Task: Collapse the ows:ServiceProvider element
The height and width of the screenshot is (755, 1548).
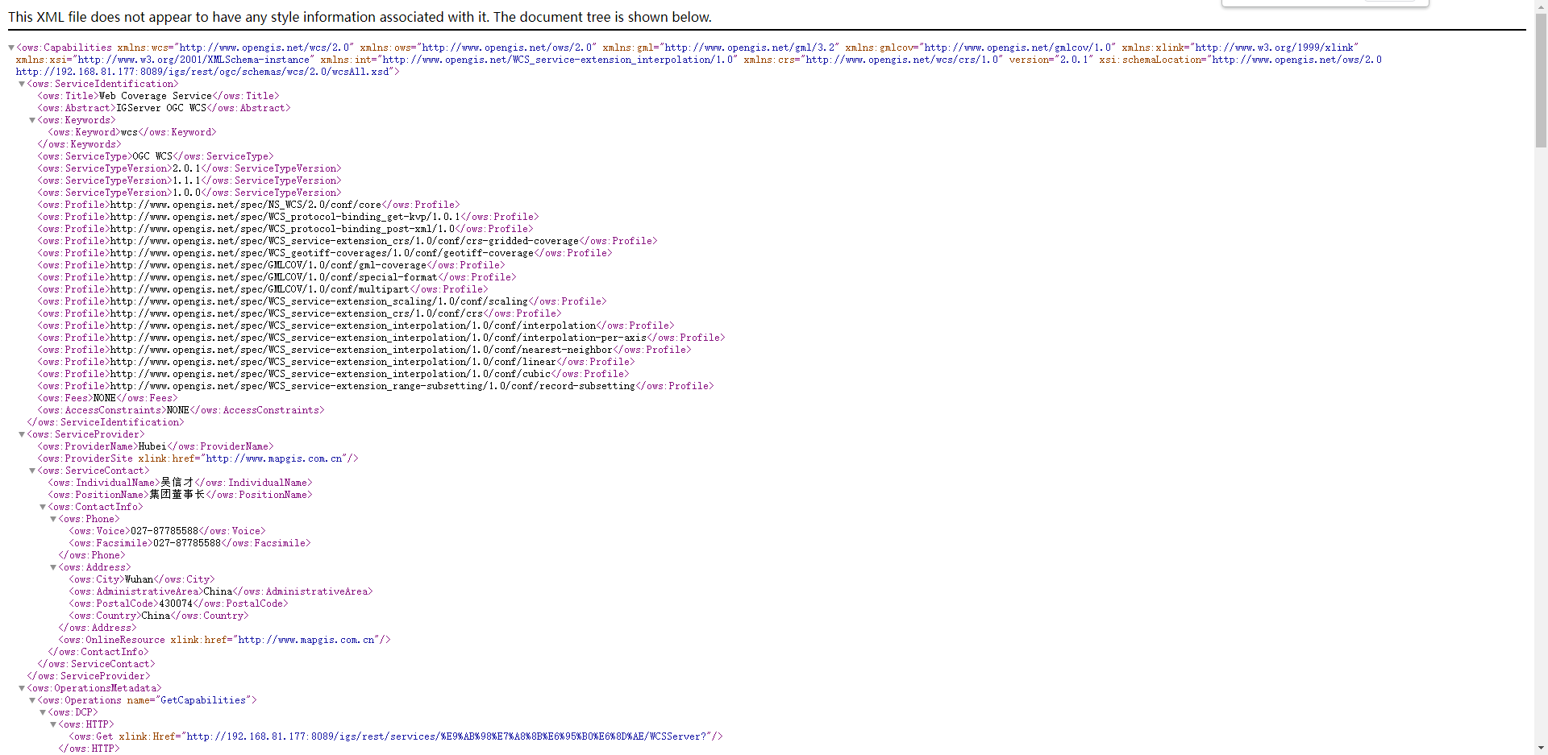Action: (22, 434)
